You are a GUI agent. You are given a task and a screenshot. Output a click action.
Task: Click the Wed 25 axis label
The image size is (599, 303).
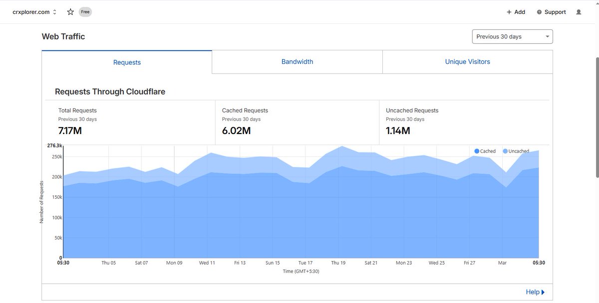click(436, 263)
